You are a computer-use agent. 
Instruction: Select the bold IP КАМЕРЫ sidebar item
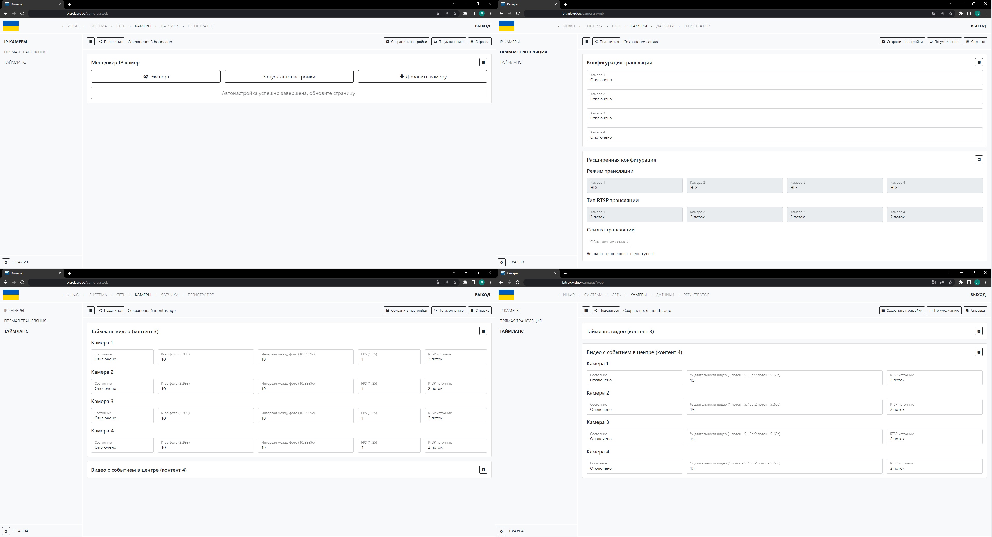(x=15, y=42)
